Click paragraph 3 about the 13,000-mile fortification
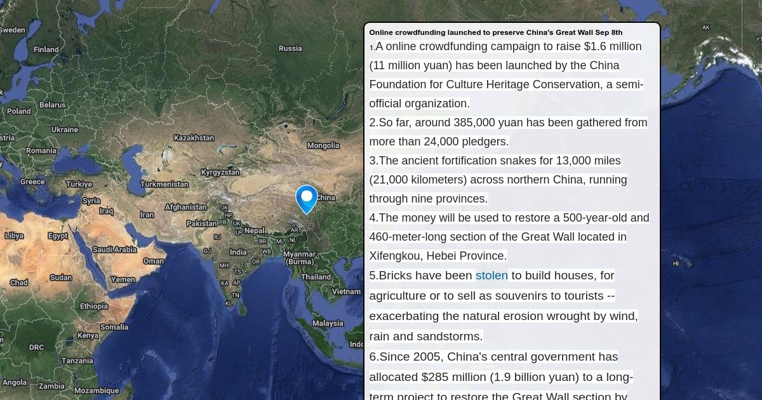 pyautogui.click(x=498, y=180)
